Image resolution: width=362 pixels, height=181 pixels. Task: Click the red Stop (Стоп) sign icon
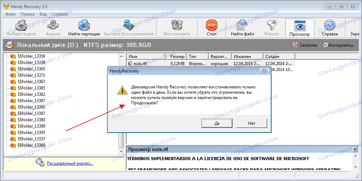(211, 25)
